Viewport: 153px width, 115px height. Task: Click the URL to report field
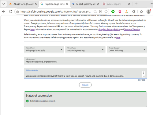85,61
